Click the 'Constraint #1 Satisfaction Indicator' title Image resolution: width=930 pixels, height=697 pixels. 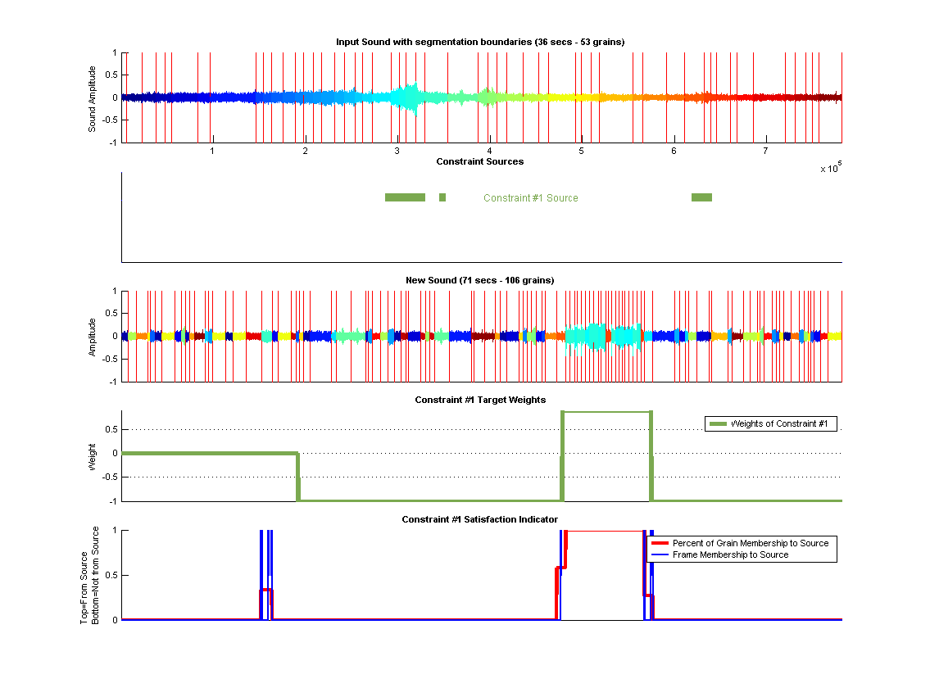(x=480, y=519)
